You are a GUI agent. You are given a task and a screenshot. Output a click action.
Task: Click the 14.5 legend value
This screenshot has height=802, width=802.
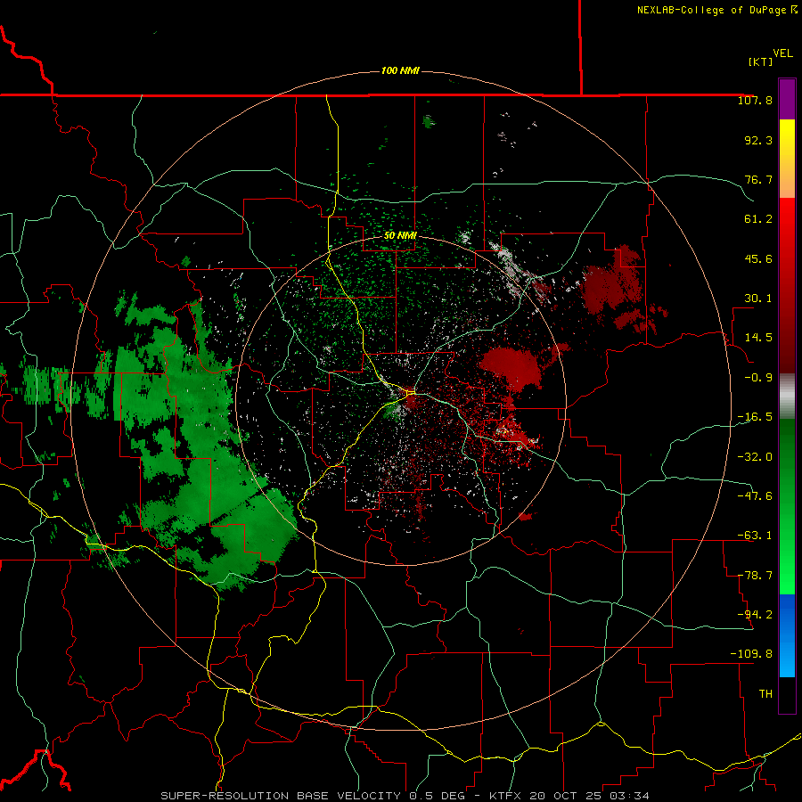[x=758, y=338]
